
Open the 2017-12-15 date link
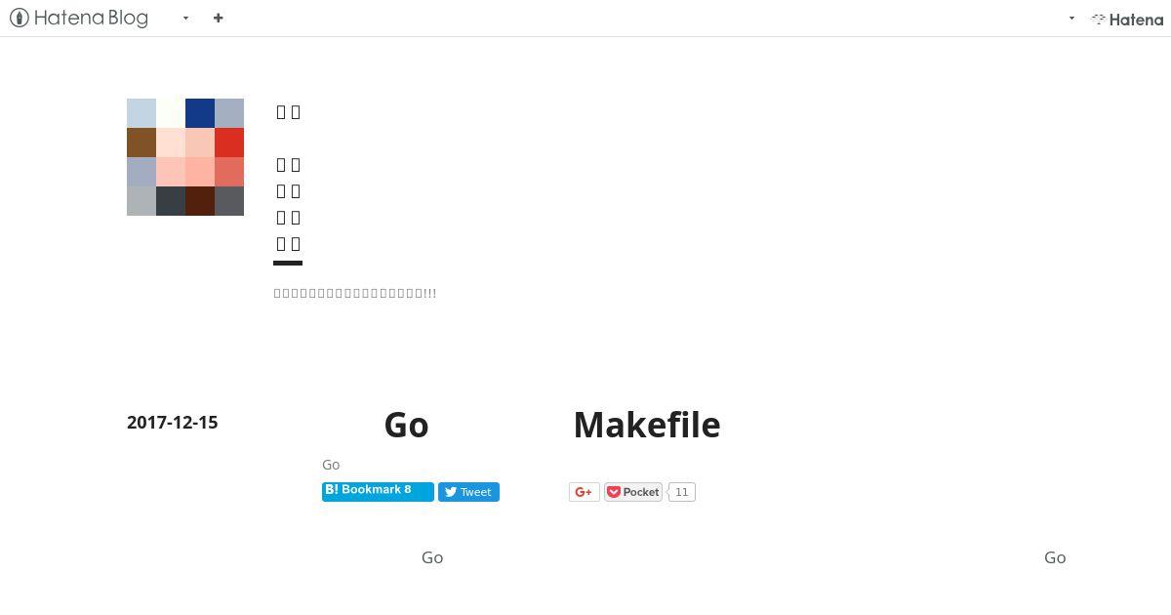coord(173,423)
